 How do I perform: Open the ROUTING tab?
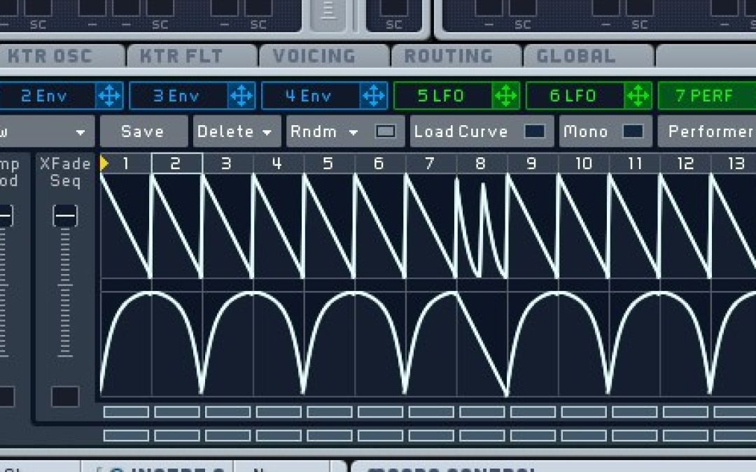coord(449,56)
